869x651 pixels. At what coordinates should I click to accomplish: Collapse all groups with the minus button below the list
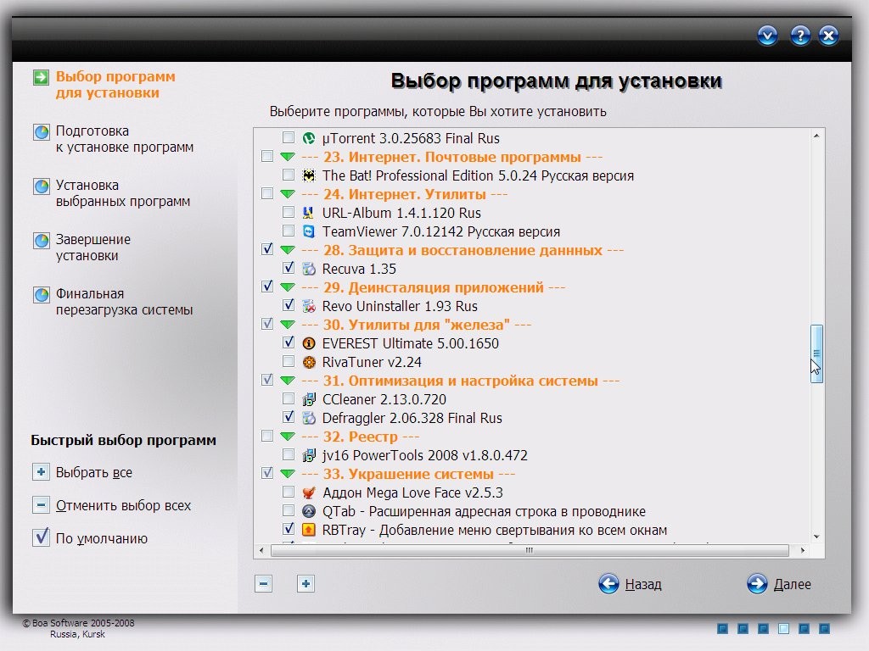coord(263,583)
